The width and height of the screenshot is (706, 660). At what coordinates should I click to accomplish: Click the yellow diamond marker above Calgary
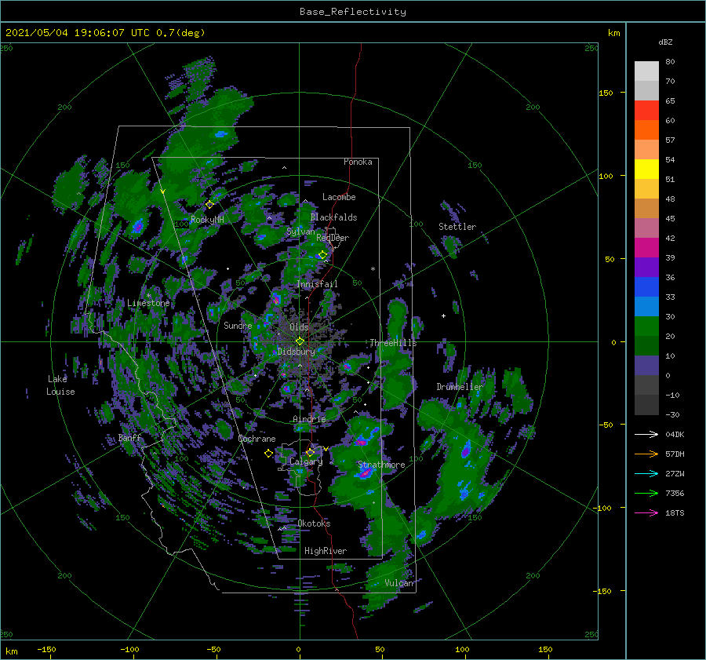(310, 452)
